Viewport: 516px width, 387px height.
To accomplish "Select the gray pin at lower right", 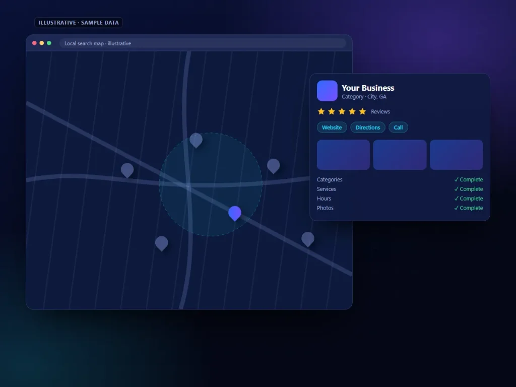I will pos(308,239).
